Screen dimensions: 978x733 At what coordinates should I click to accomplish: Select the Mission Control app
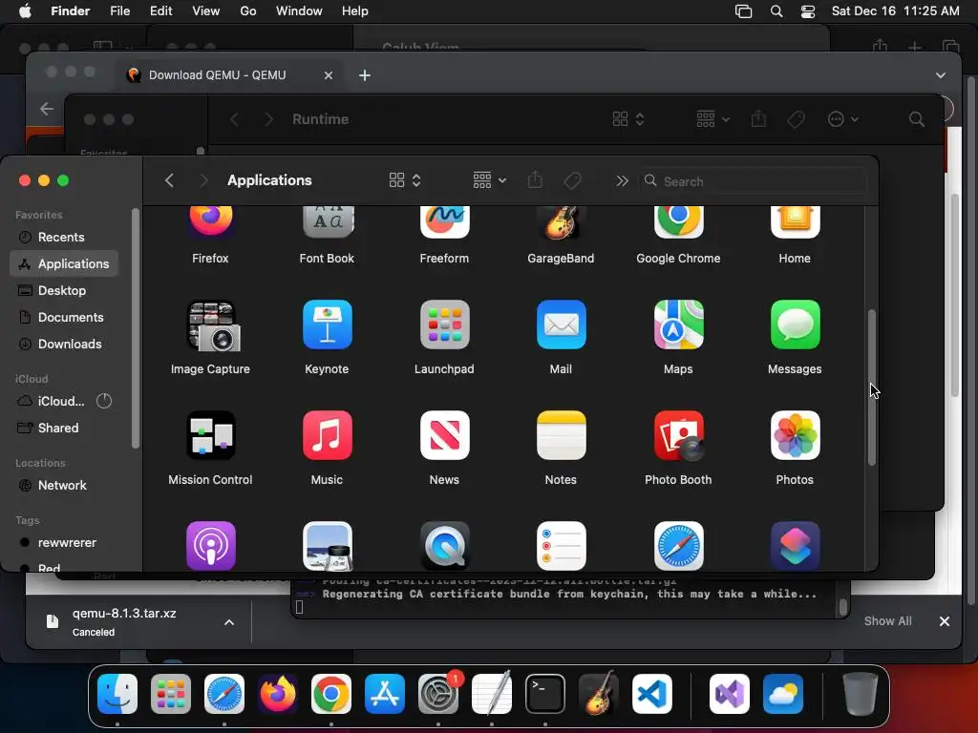pyautogui.click(x=211, y=435)
